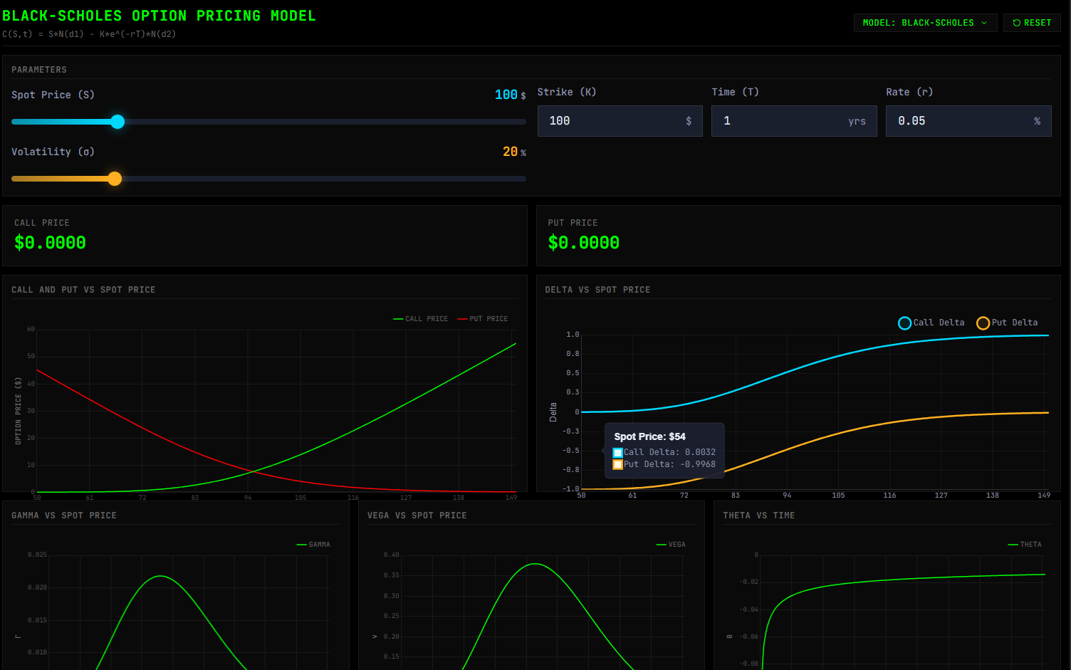This screenshot has width=1071, height=670.
Task: Toggle the Theta legend entry
Action: point(1025,545)
